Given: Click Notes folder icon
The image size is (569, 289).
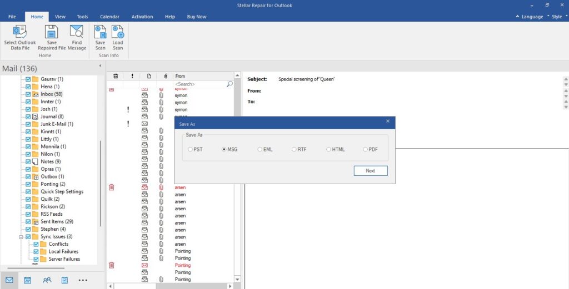Looking at the screenshot, I should tap(36, 161).
